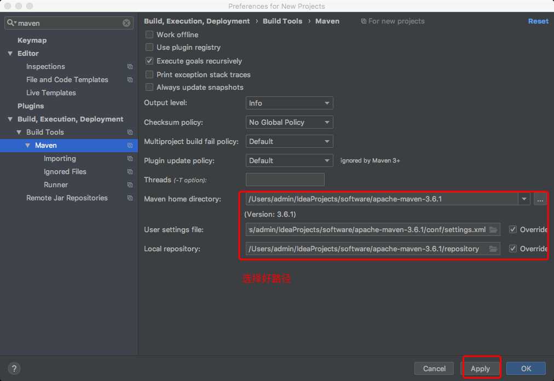Click project-level icon next to Remote Jar Repositories
This screenshot has height=381, width=554.
coord(130,198)
